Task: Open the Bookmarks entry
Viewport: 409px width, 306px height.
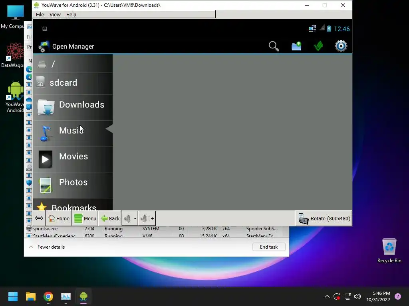Action: point(73,204)
